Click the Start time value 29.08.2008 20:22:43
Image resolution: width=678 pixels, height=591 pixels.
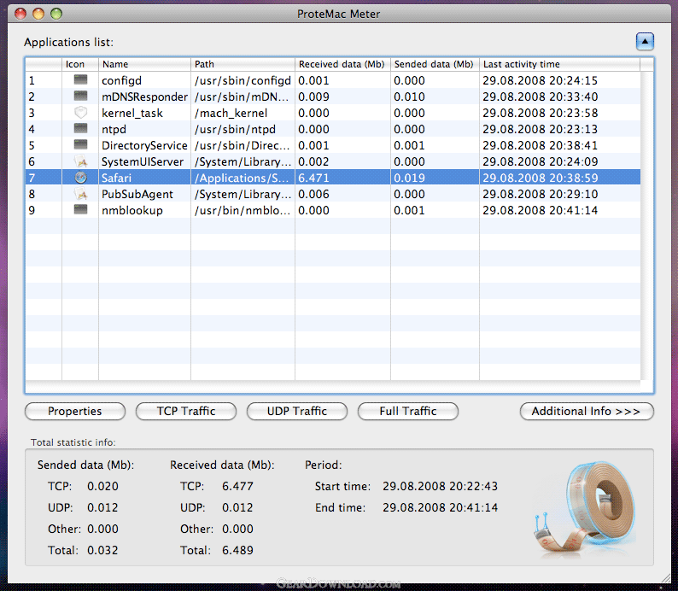click(440, 486)
